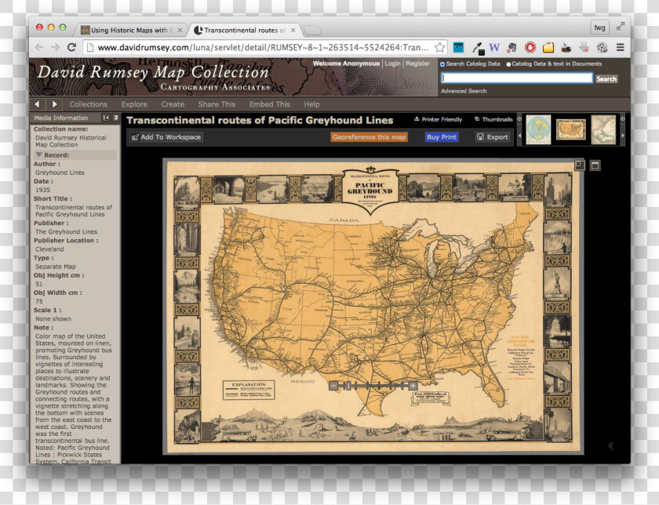Screen dimensions: 659x505
Task: Toggle fullscreen with the window arrows icon
Action: tap(621, 27)
